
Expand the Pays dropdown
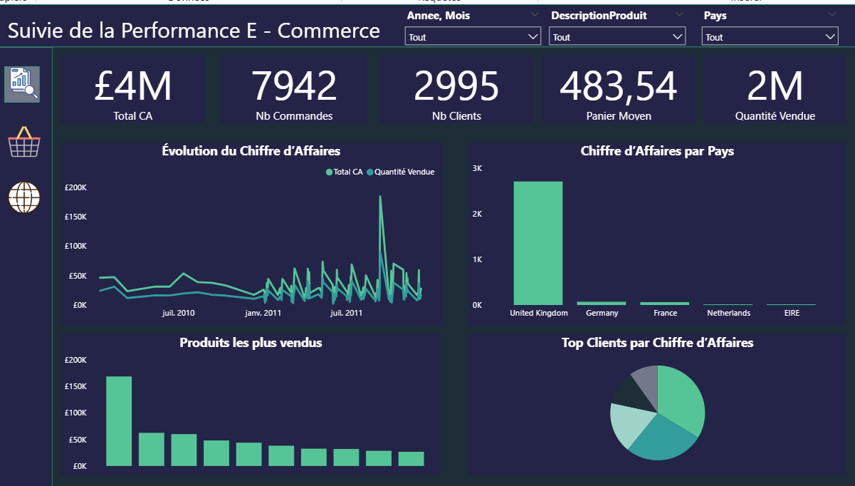pos(770,37)
